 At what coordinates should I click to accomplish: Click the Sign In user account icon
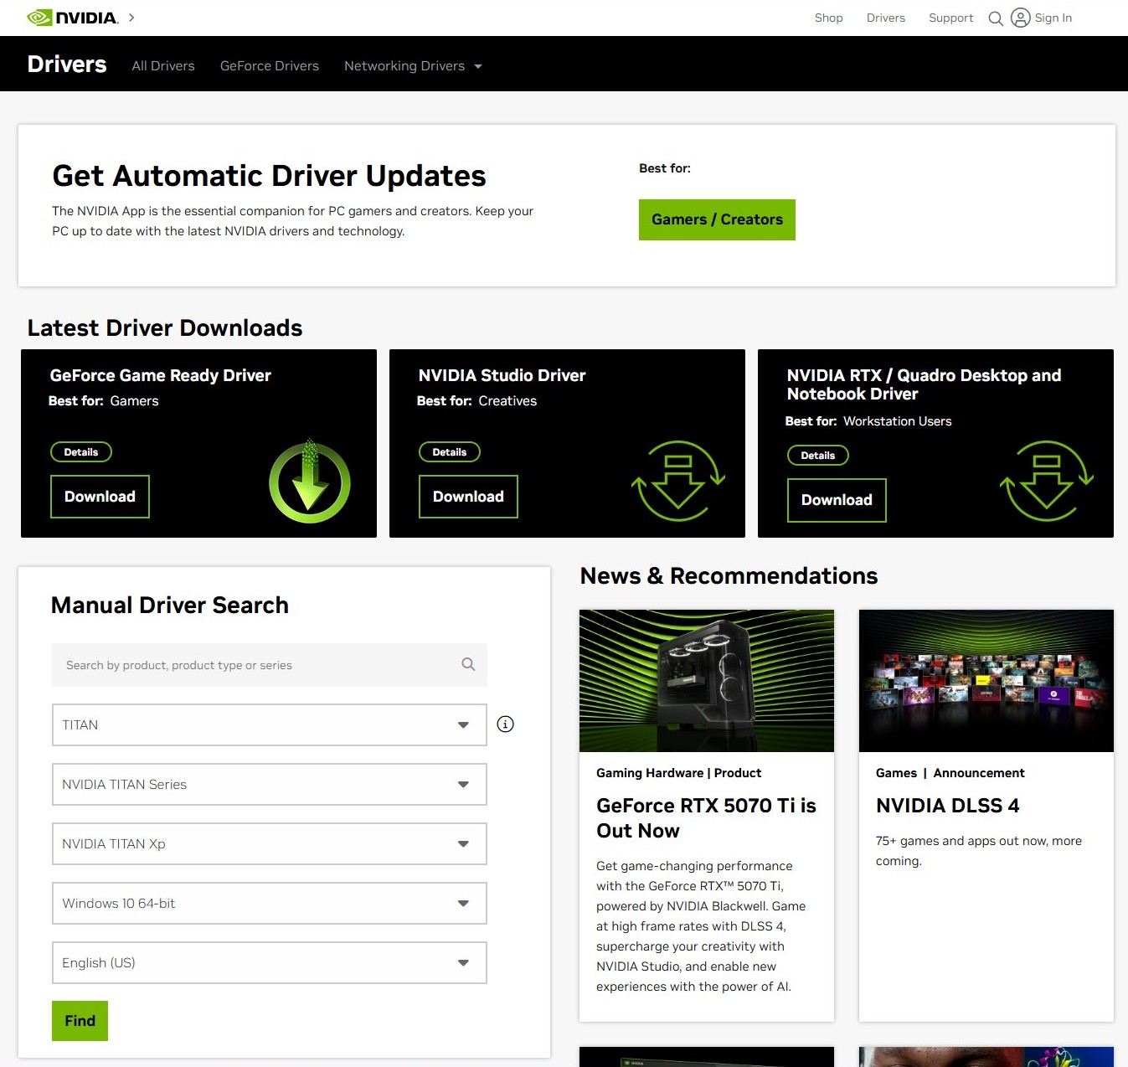click(x=1020, y=18)
